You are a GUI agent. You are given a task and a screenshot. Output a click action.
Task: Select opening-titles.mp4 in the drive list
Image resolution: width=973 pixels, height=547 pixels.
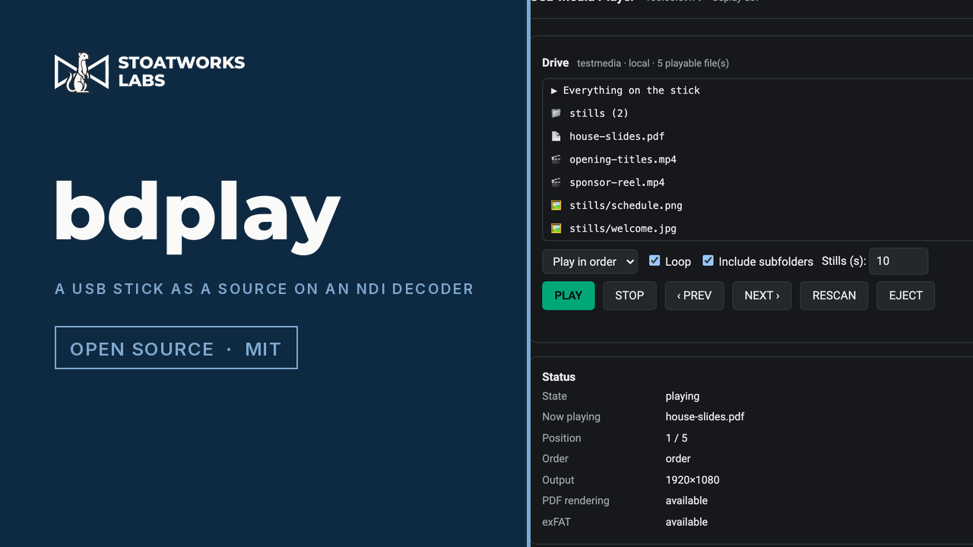(x=759, y=160)
